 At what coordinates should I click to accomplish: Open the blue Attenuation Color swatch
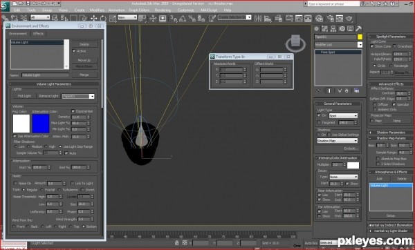pos(41,124)
